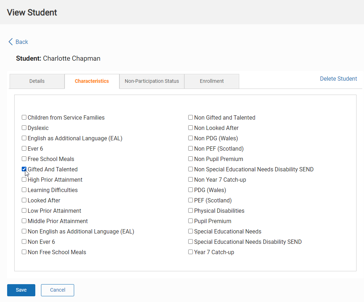Enable Free School Meals characteristic
Image resolution: width=364 pixels, height=302 pixels.
(x=24, y=158)
